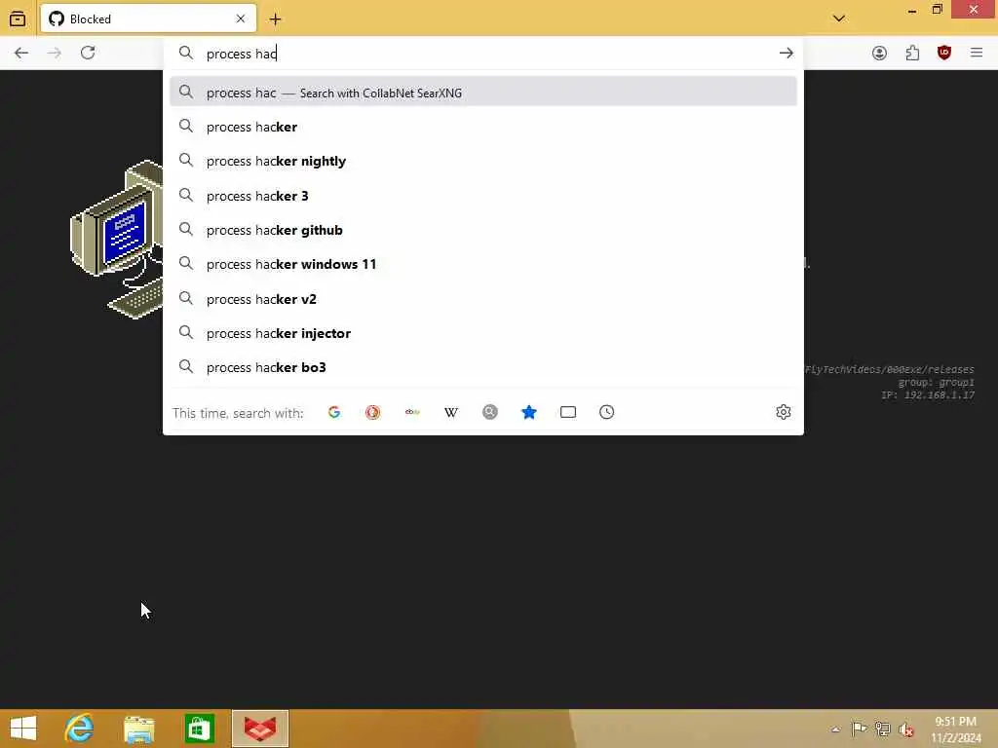Show hidden tray icons arrow
Image resolution: width=998 pixels, height=748 pixels.
coord(835,729)
